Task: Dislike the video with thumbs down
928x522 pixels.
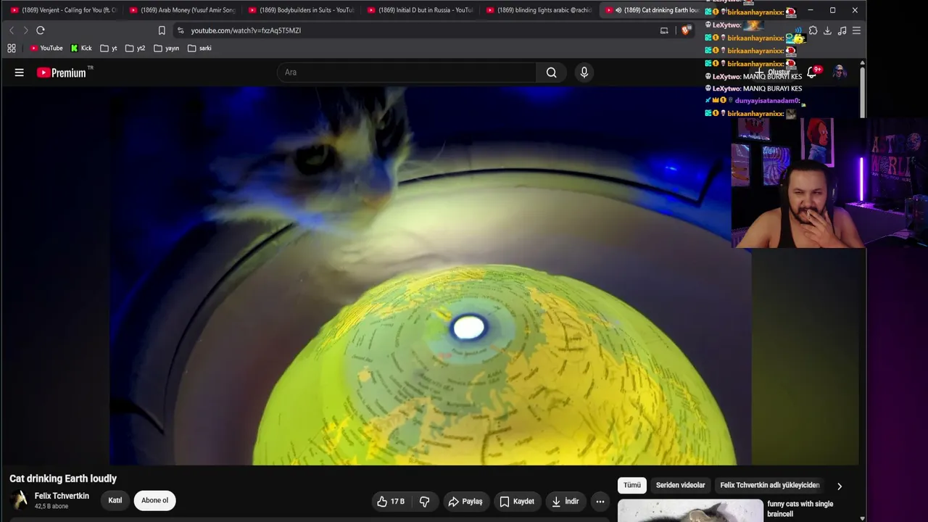Action: [425, 501]
